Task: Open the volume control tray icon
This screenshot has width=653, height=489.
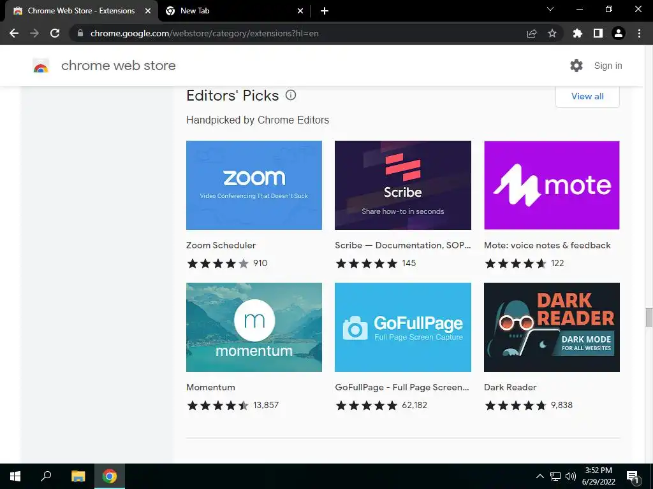Action: tap(571, 476)
